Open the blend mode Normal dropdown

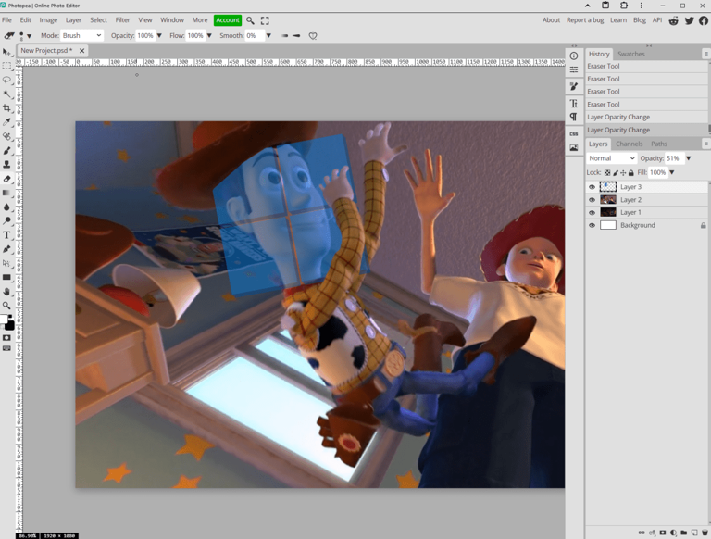pos(611,158)
